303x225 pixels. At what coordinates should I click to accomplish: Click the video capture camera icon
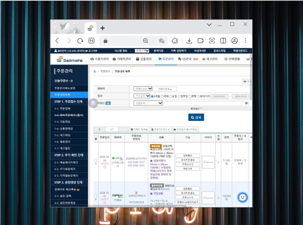pos(201,41)
